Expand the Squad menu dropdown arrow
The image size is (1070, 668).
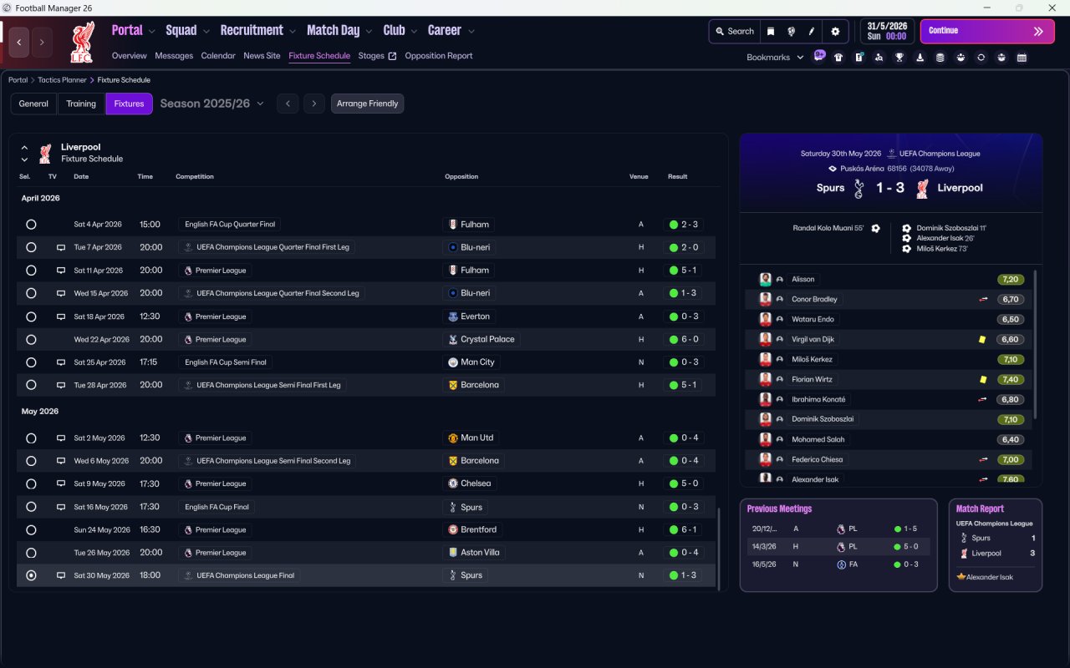pos(206,32)
